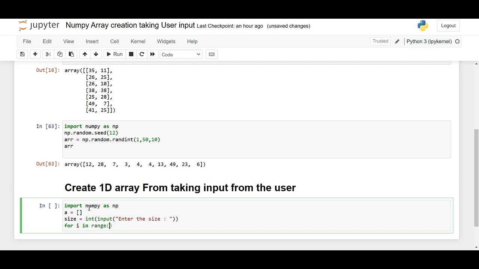Restart kernel and run all fast-forward icon
This screenshot has height=269, width=479.
pyautogui.click(x=152, y=54)
